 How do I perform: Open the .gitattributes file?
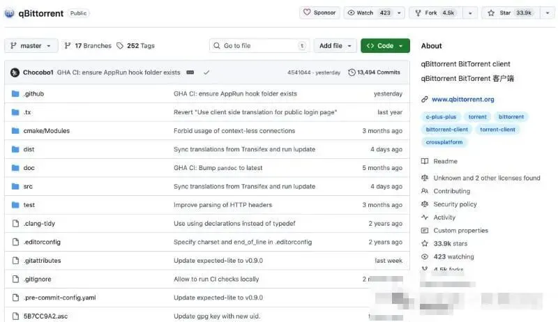(43, 261)
